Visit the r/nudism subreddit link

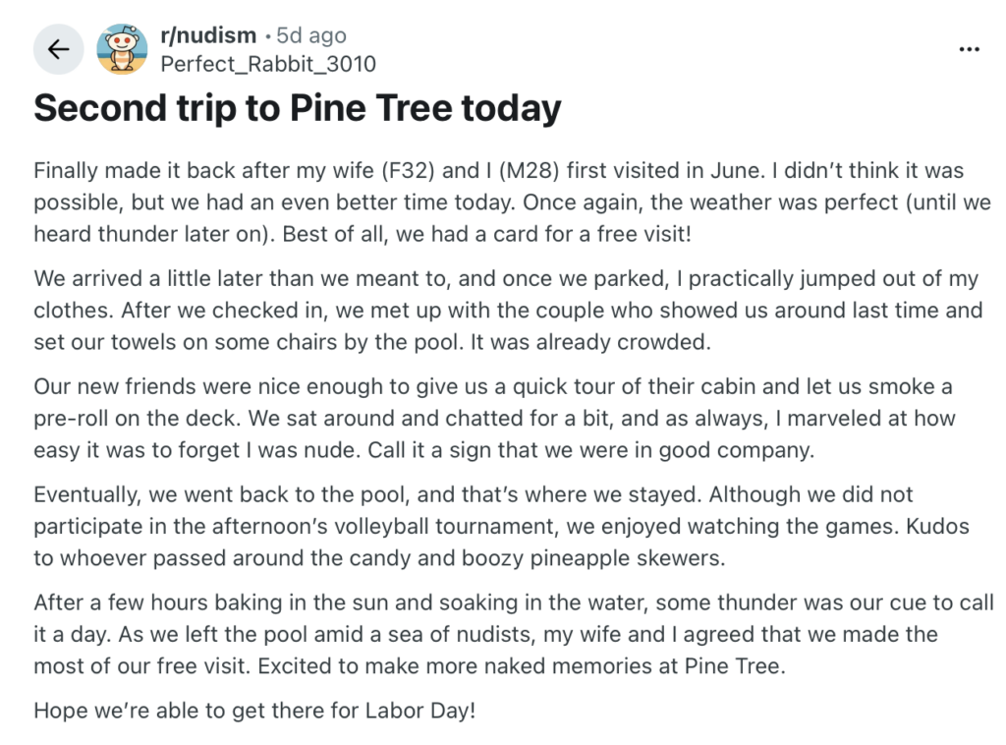(208, 35)
